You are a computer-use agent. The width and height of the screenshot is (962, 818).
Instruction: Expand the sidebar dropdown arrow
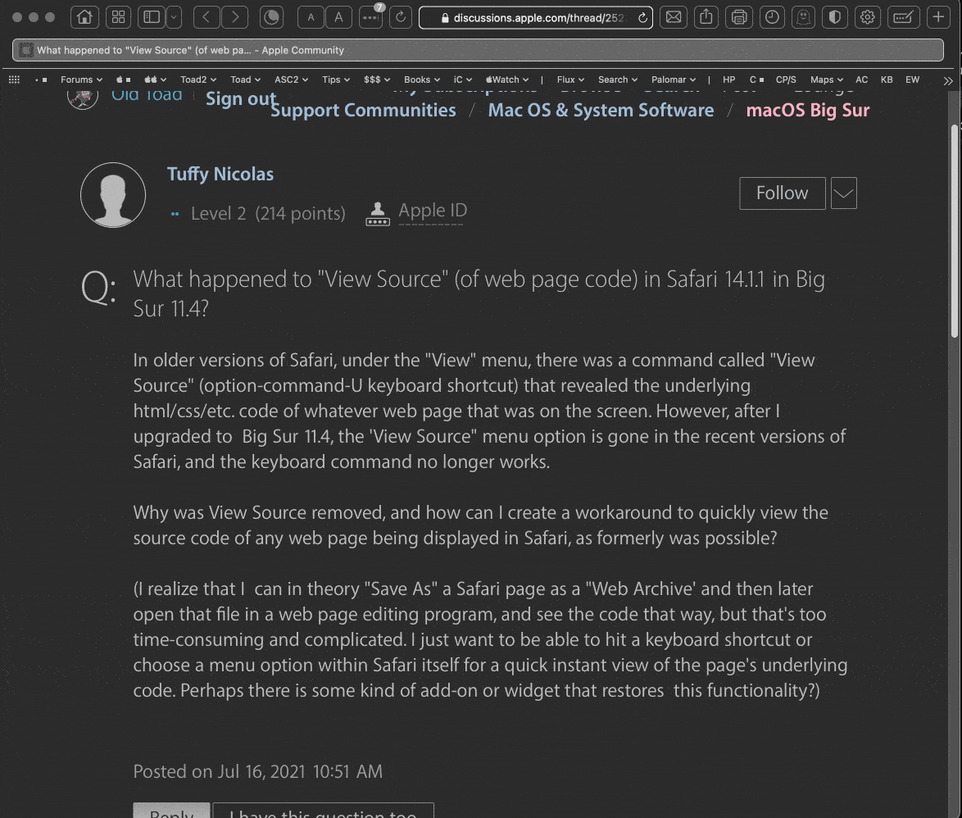(174, 17)
